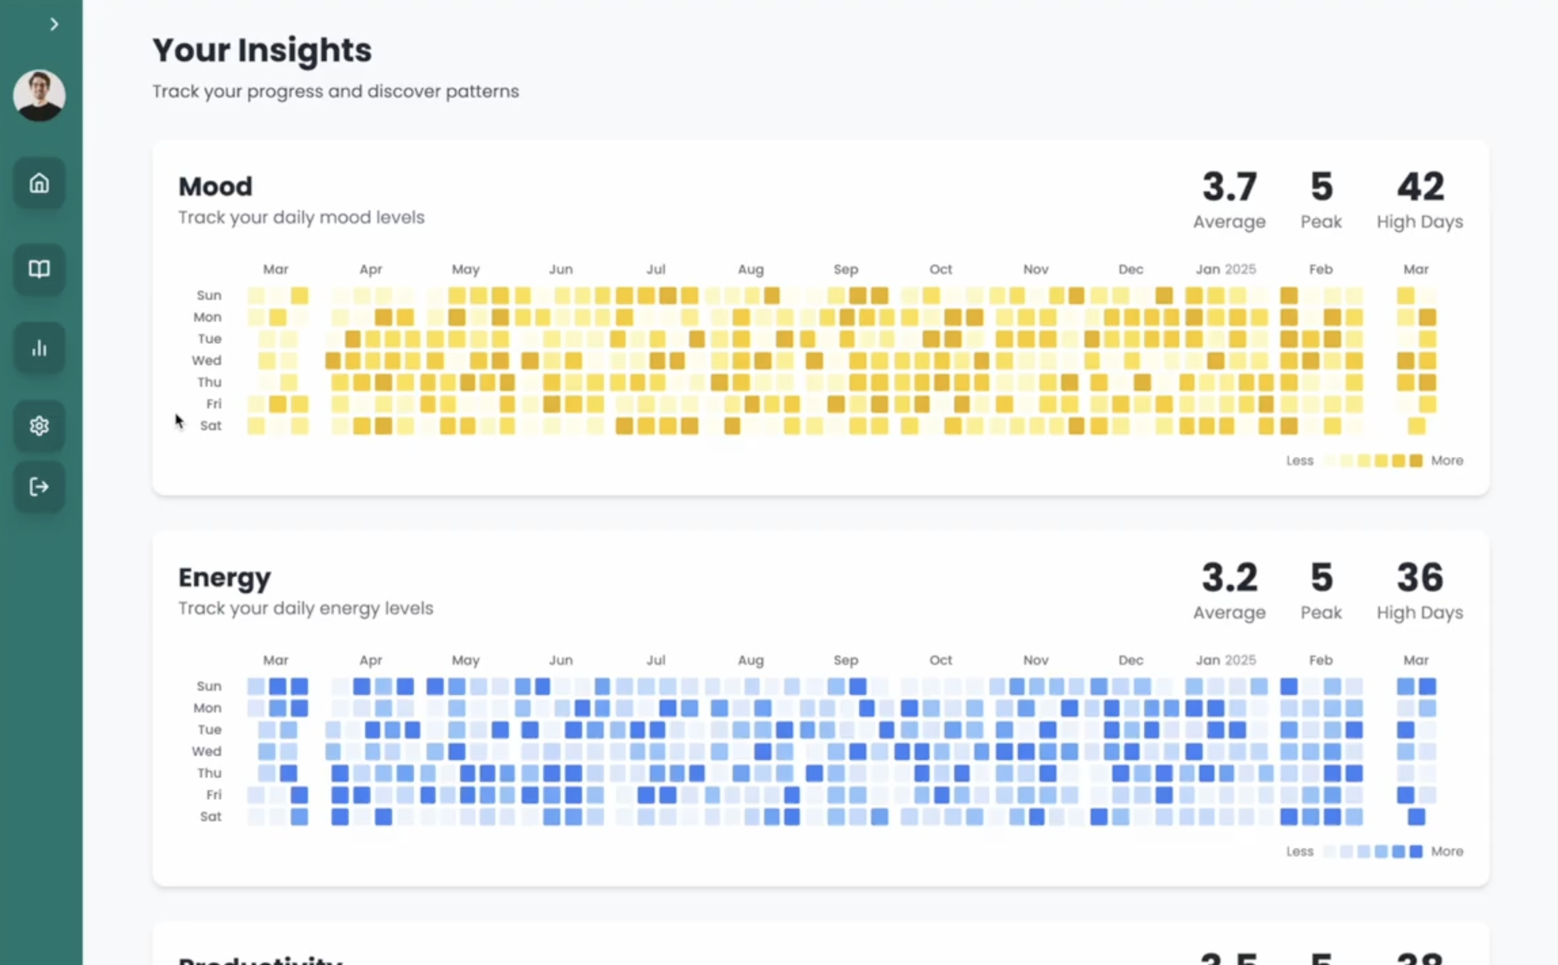Click the Logout icon at the bottom

pos(39,486)
